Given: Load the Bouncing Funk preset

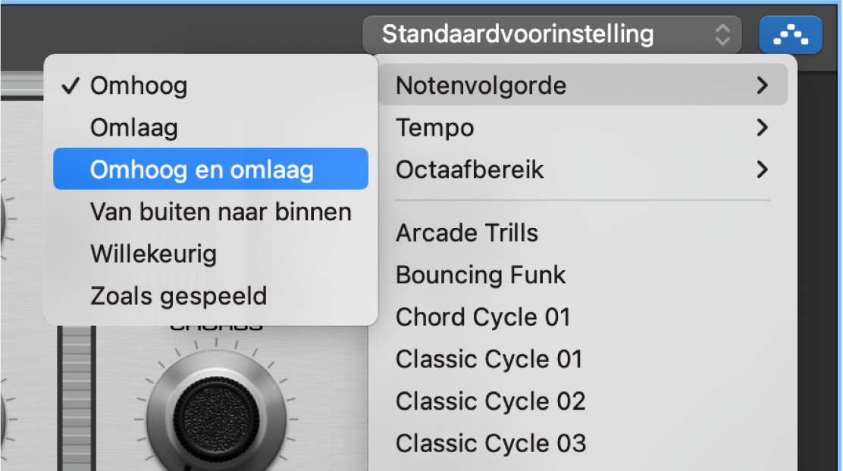Looking at the screenshot, I should (x=481, y=274).
